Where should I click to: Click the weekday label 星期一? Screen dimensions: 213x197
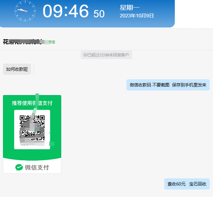coord(130,8)
